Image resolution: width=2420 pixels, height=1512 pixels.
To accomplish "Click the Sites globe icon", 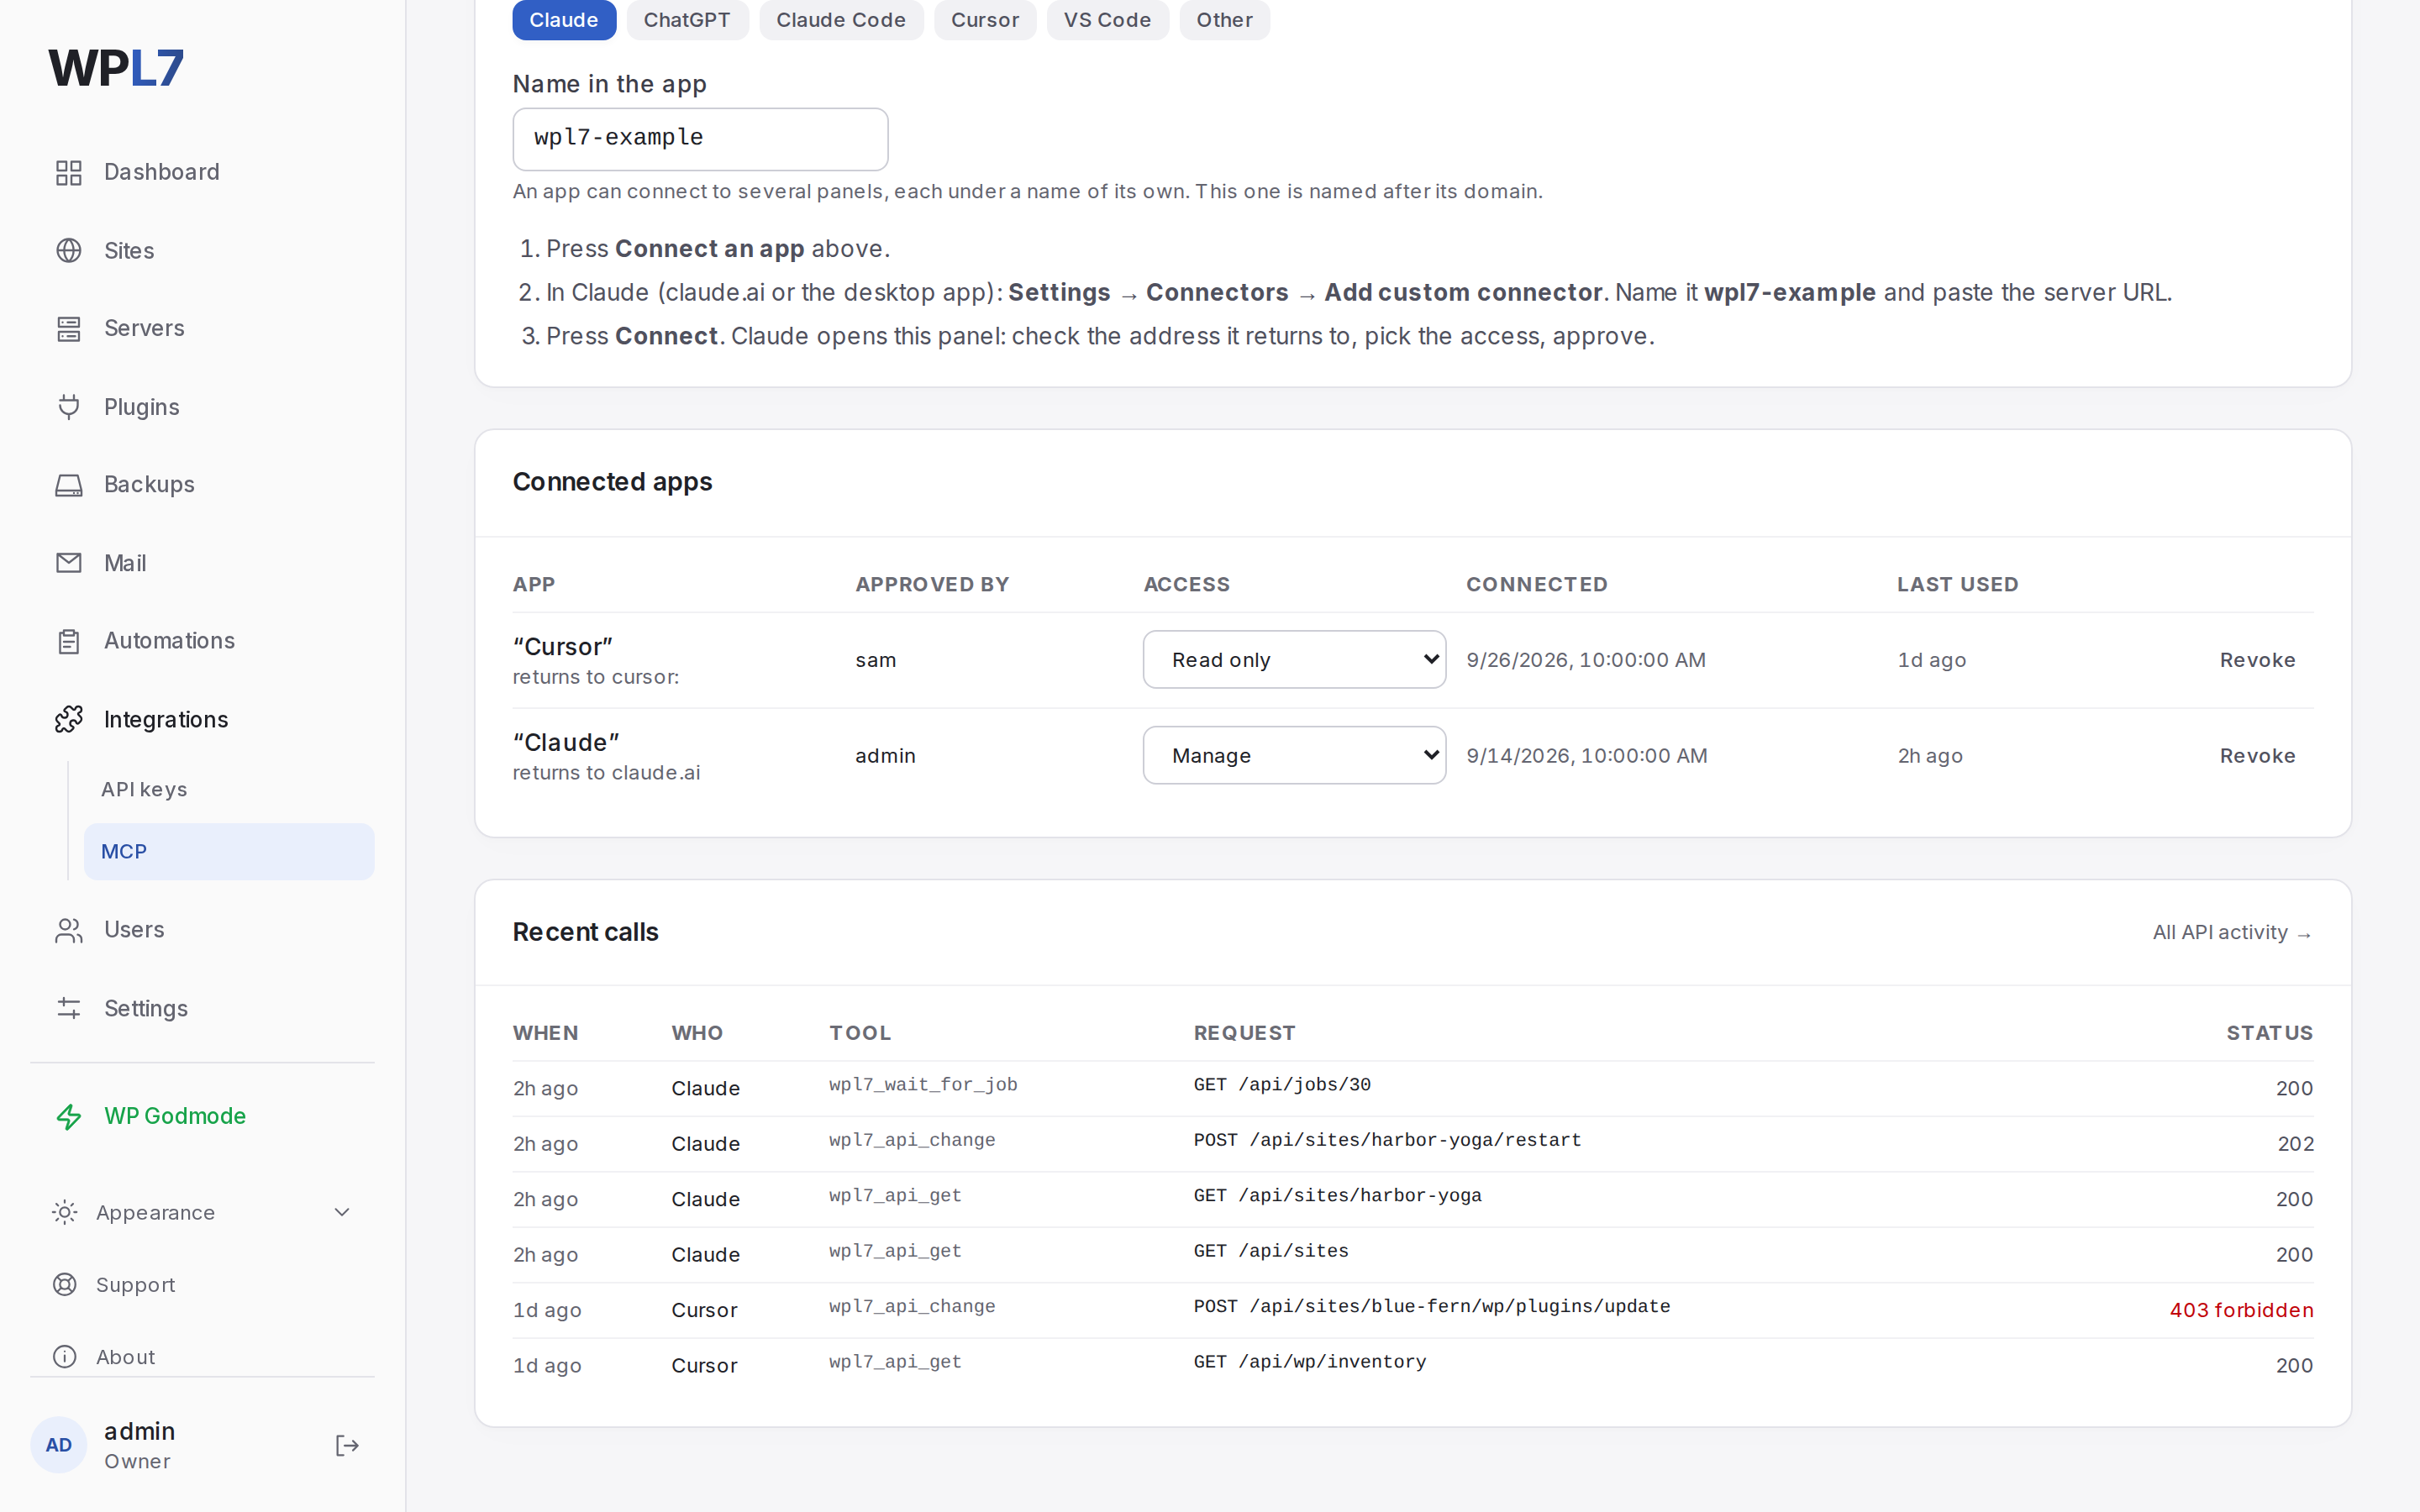I will tap(68, 250).
